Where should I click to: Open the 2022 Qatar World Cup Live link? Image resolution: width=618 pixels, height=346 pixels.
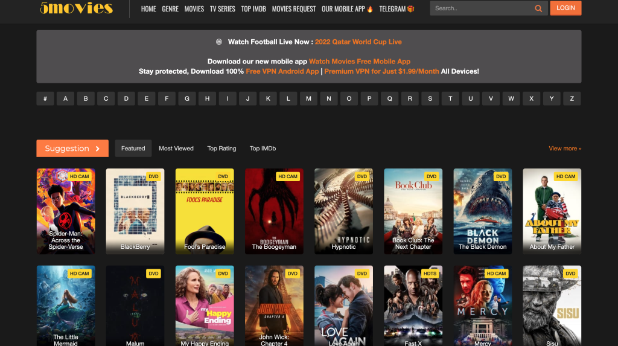point(358,42)
